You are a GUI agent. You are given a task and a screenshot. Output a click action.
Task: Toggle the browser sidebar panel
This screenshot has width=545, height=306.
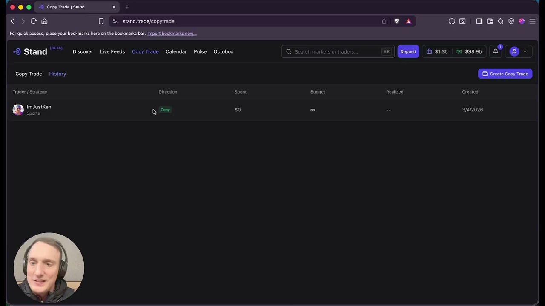click(x=479, y=21)
